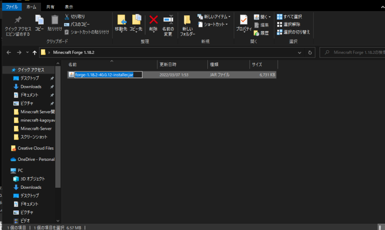Sort by 種類 (Type) column header

click(229, 64)
